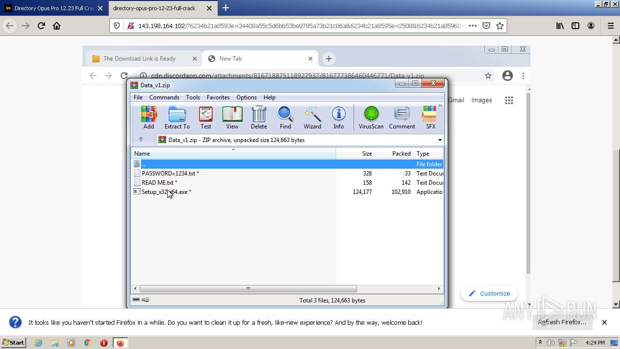
Task: Click the View toolbar icon
Action: 232,118
